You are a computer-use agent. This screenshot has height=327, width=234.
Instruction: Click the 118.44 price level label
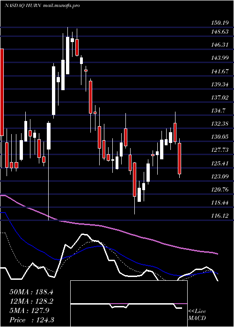220,203
